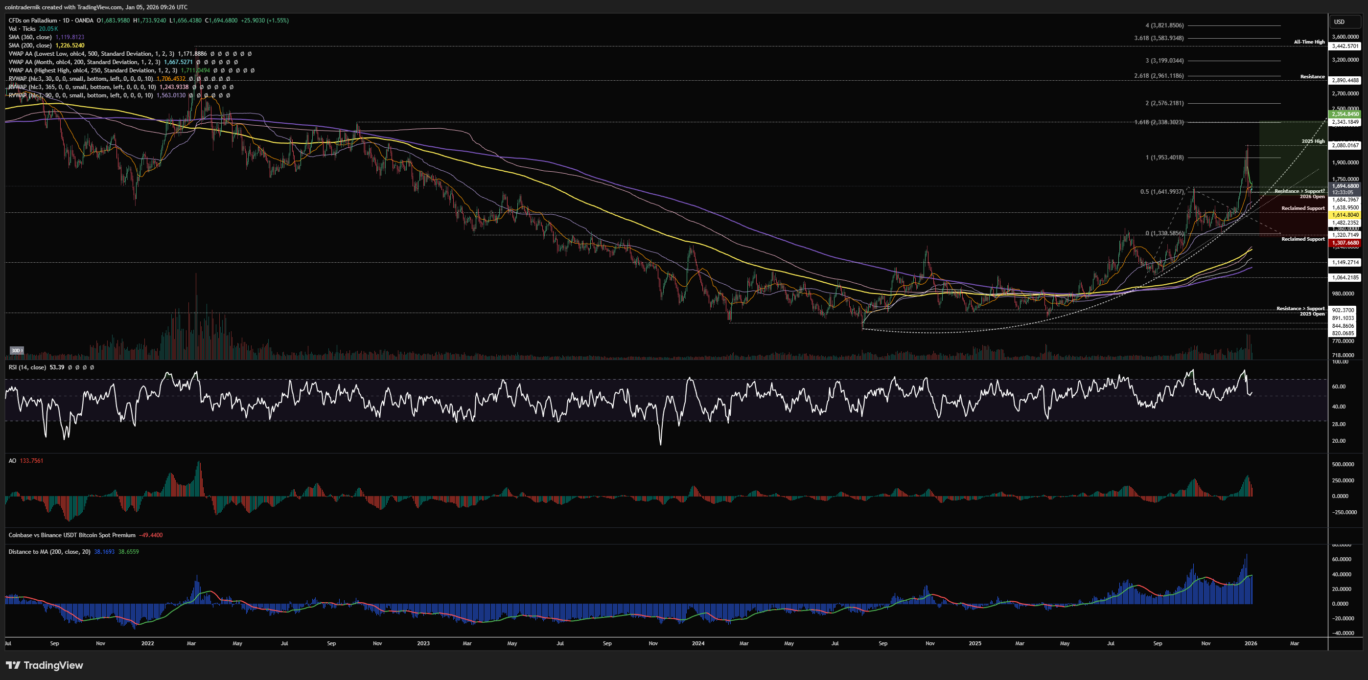Toggle the SMA (200, close) indicator legend
The height and width of the screenshot is (680, 1368).
[x=30, y=45]
